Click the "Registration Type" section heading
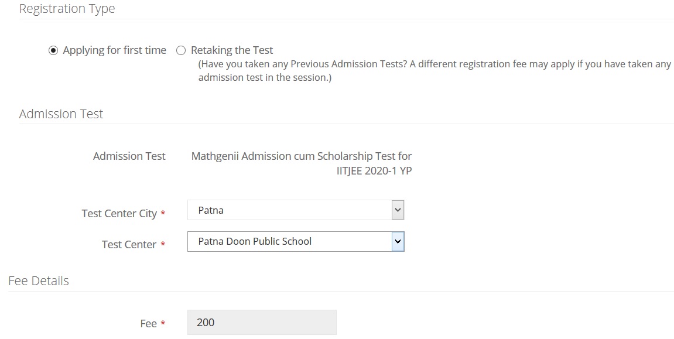The image size is (674, 339). click(67, 9)
